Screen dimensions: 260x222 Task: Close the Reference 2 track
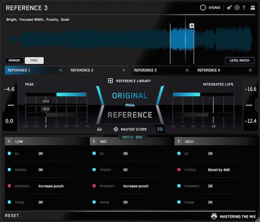[x=124, y=70]
